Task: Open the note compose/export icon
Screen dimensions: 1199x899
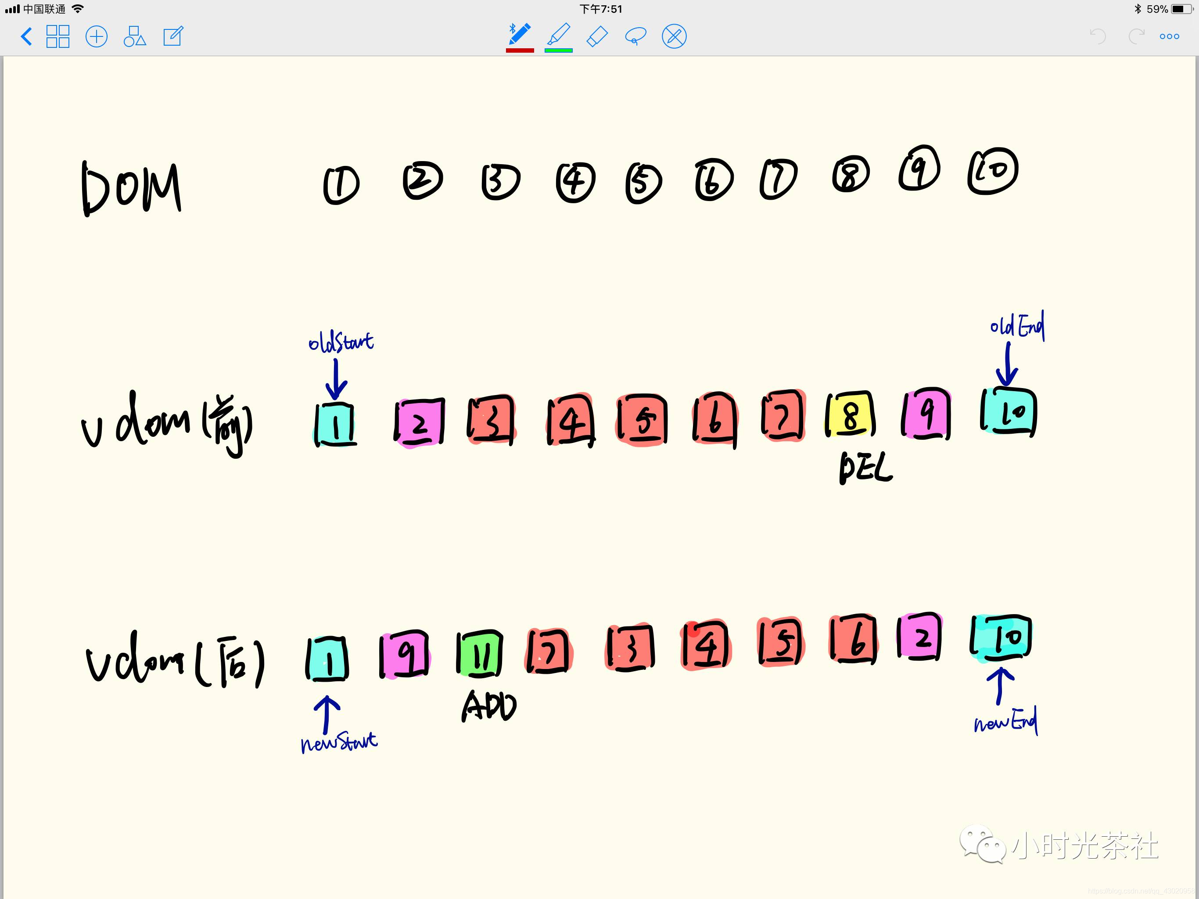Action: tap(172, 36)
